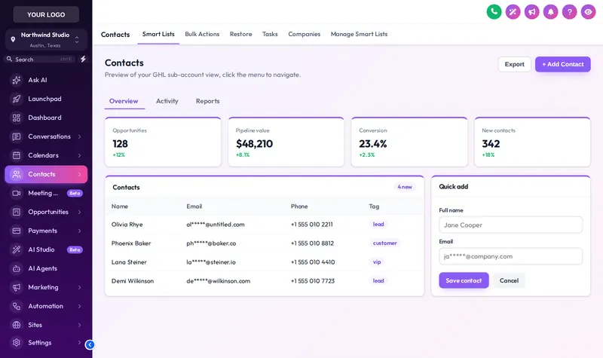The width and height of the screenshot is (603, 358).
Task: Click Cancel in Quick add
Action: point(509,280)
